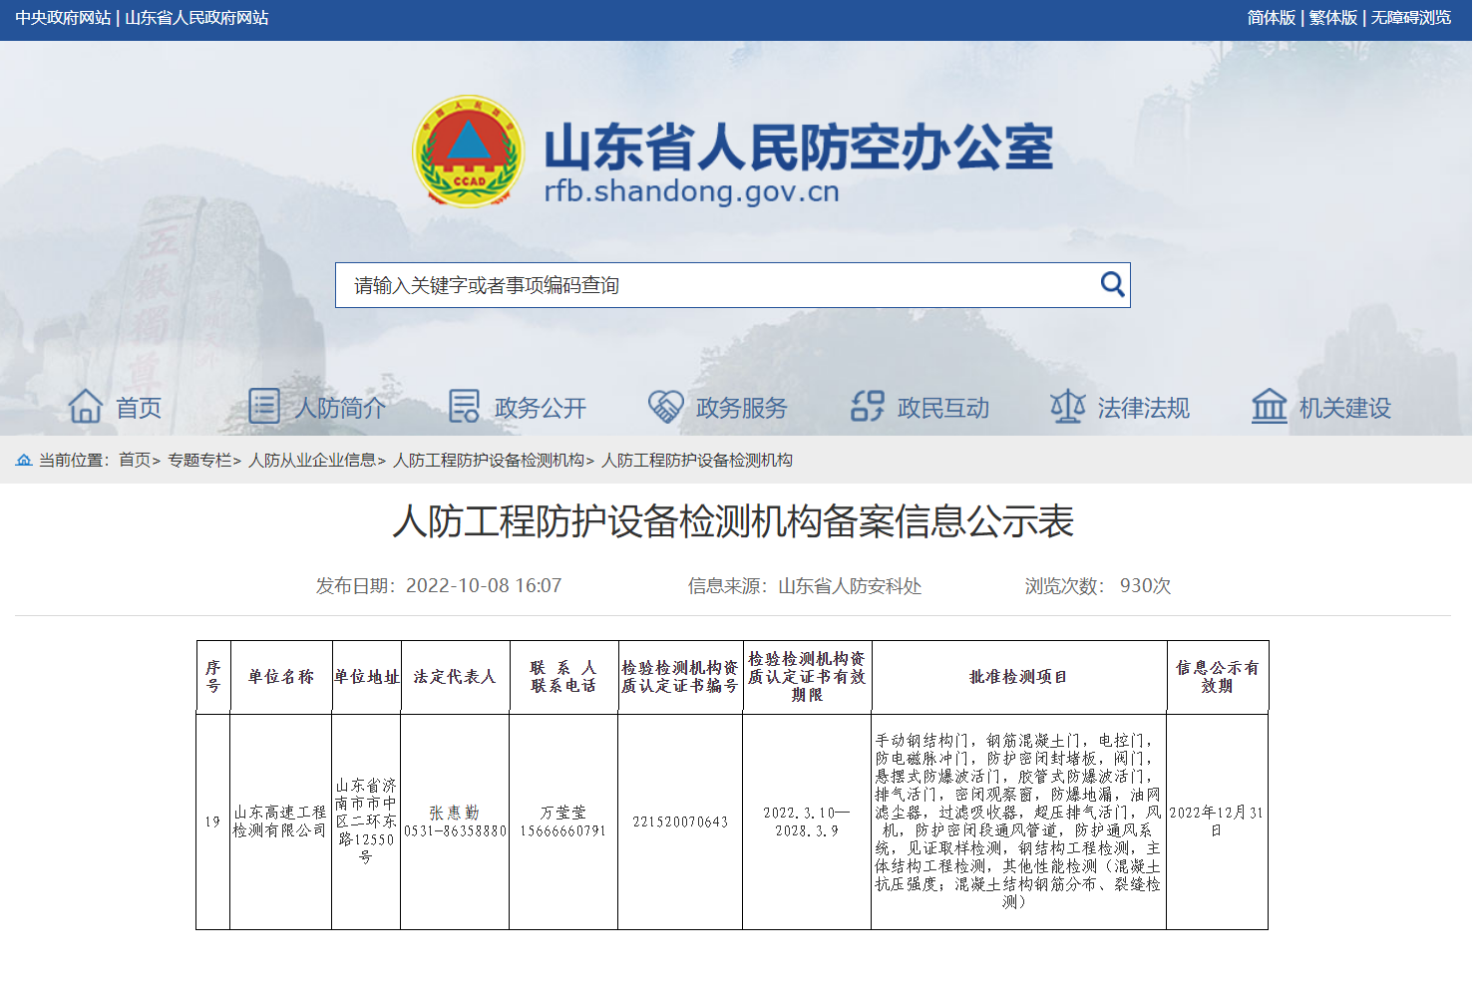Open the 政务公开 navigation menu
This screenshot has height=986, width=1480.
click(x=540, y=408)
